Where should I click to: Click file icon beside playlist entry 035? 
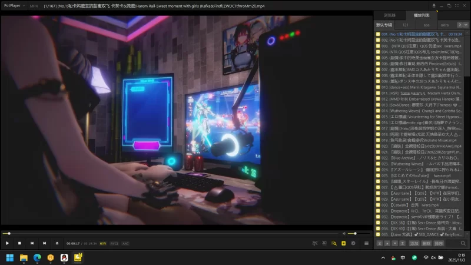tap(378, 234)
